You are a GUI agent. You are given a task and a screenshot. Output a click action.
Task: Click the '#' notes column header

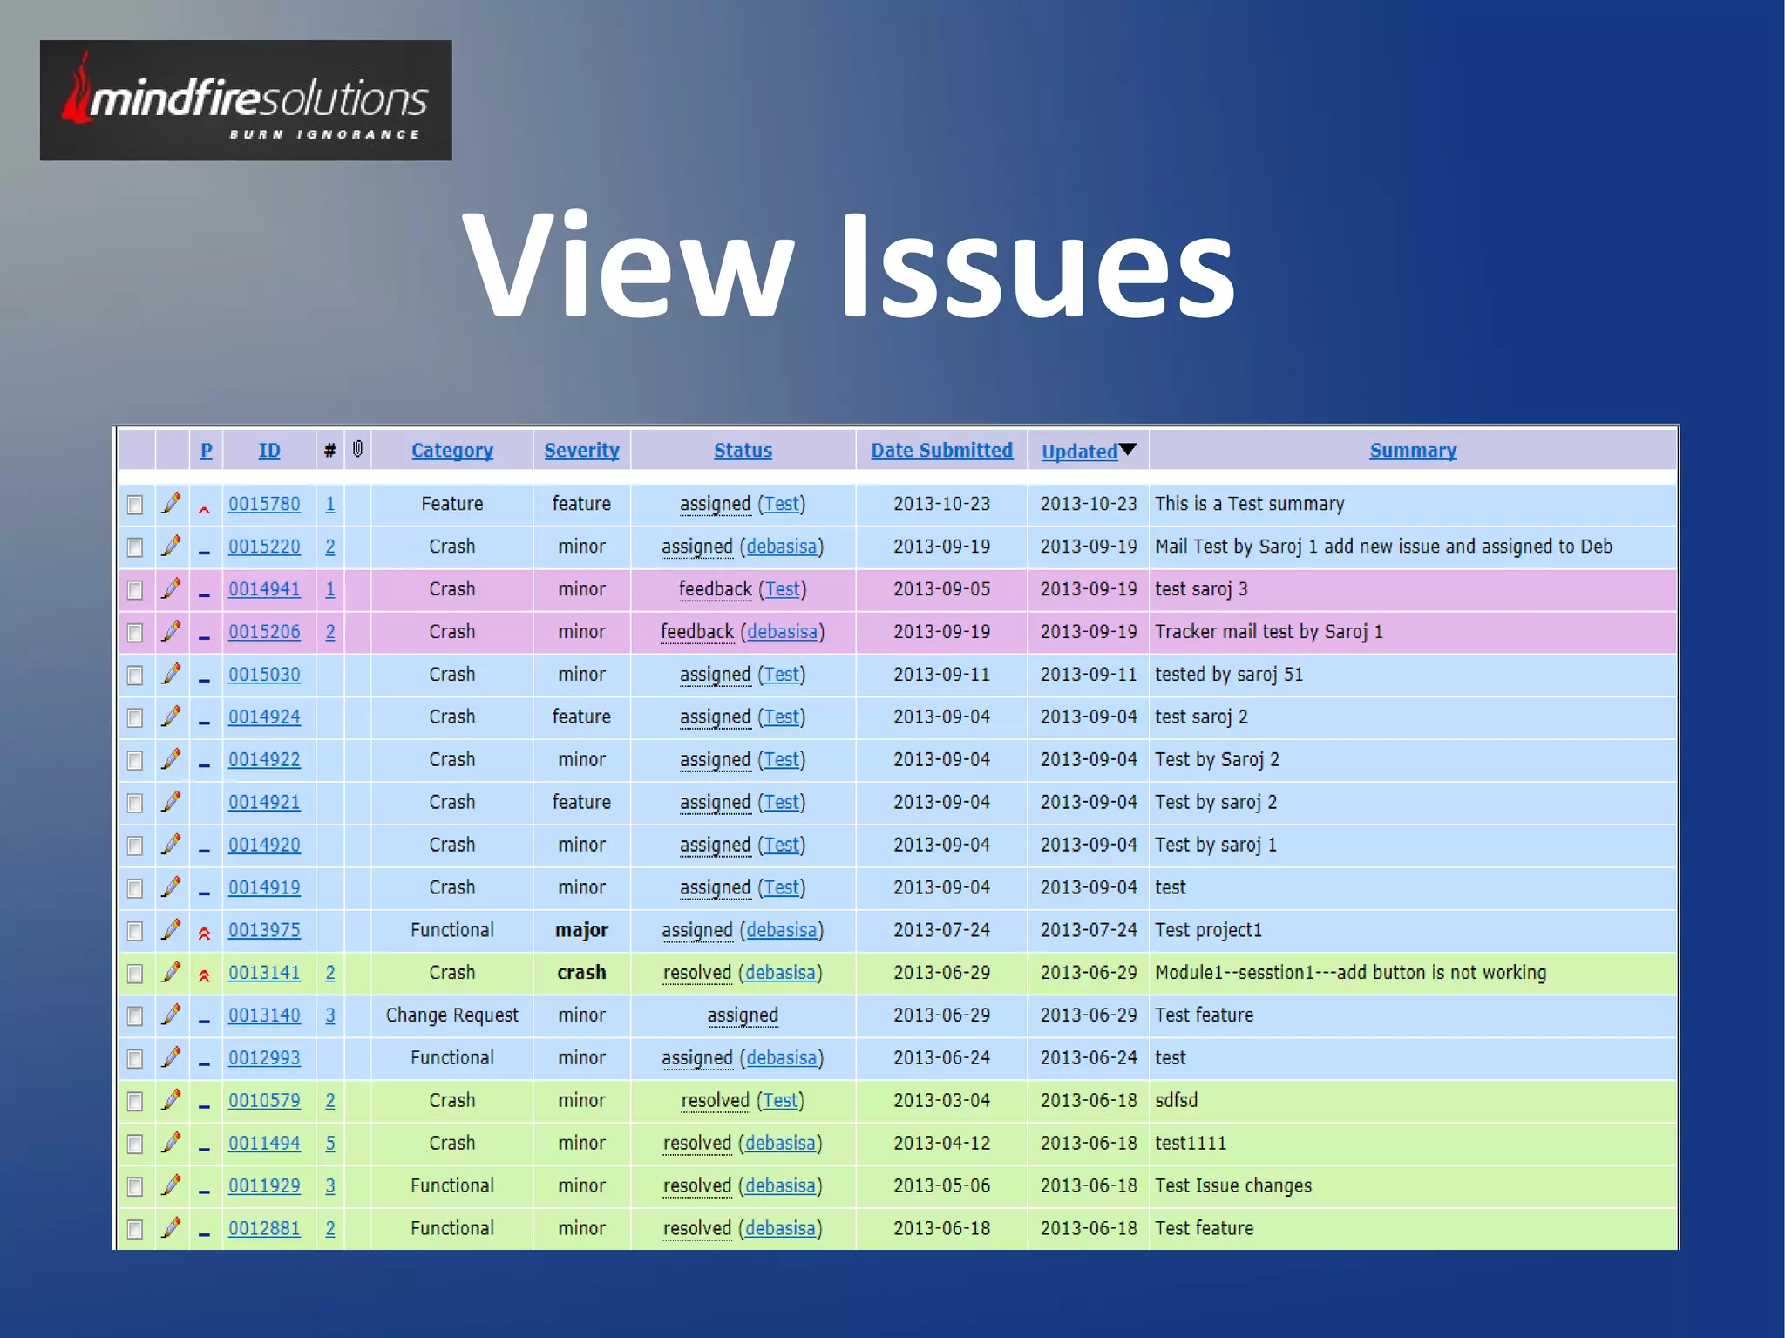pos(329,451)
